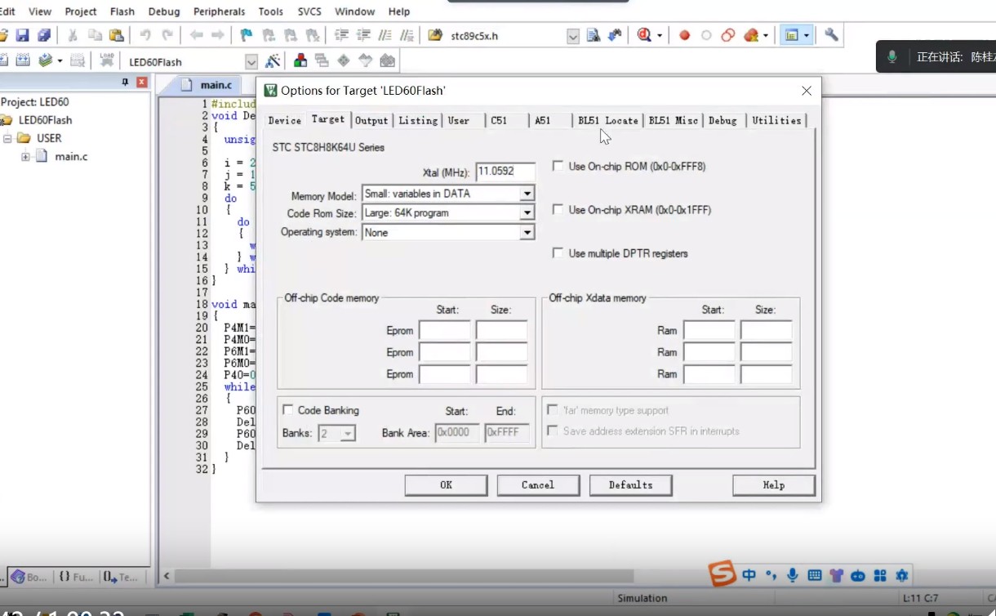Open the Operating system dropdown
Screen dimensions: 996x616
527,233
